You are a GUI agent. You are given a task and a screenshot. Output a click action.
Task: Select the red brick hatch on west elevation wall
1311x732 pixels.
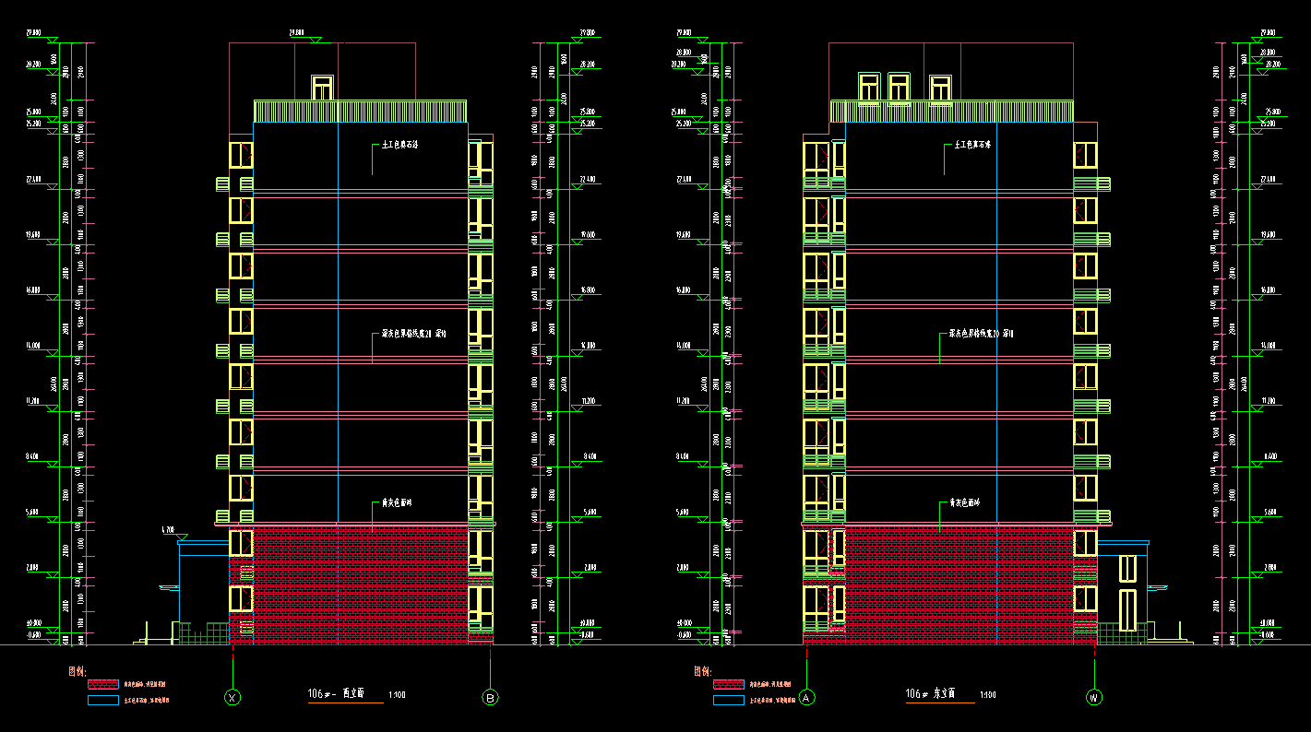(360, 585)
